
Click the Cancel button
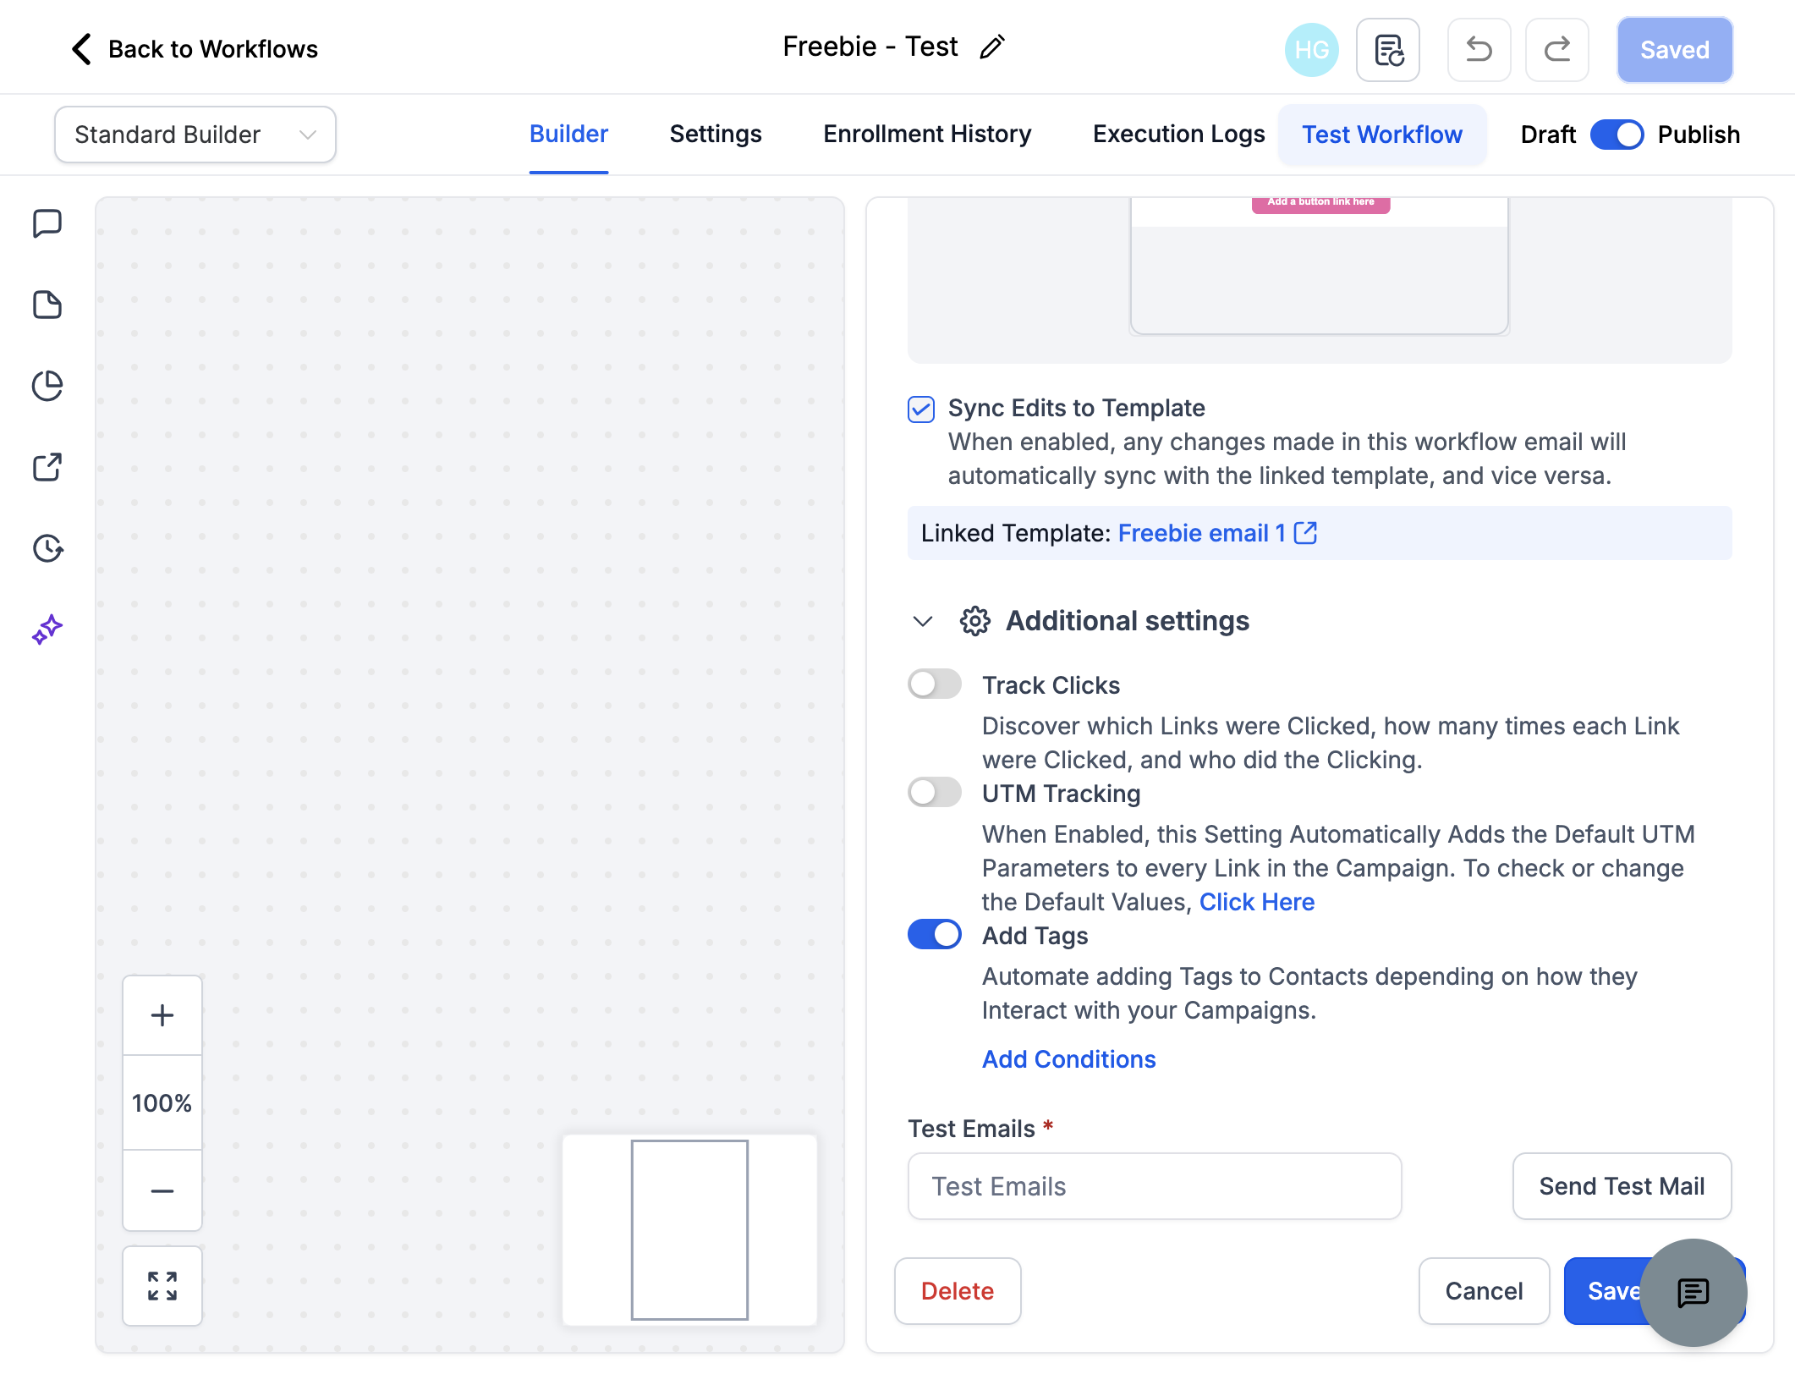click(x=1484, y=1291)
